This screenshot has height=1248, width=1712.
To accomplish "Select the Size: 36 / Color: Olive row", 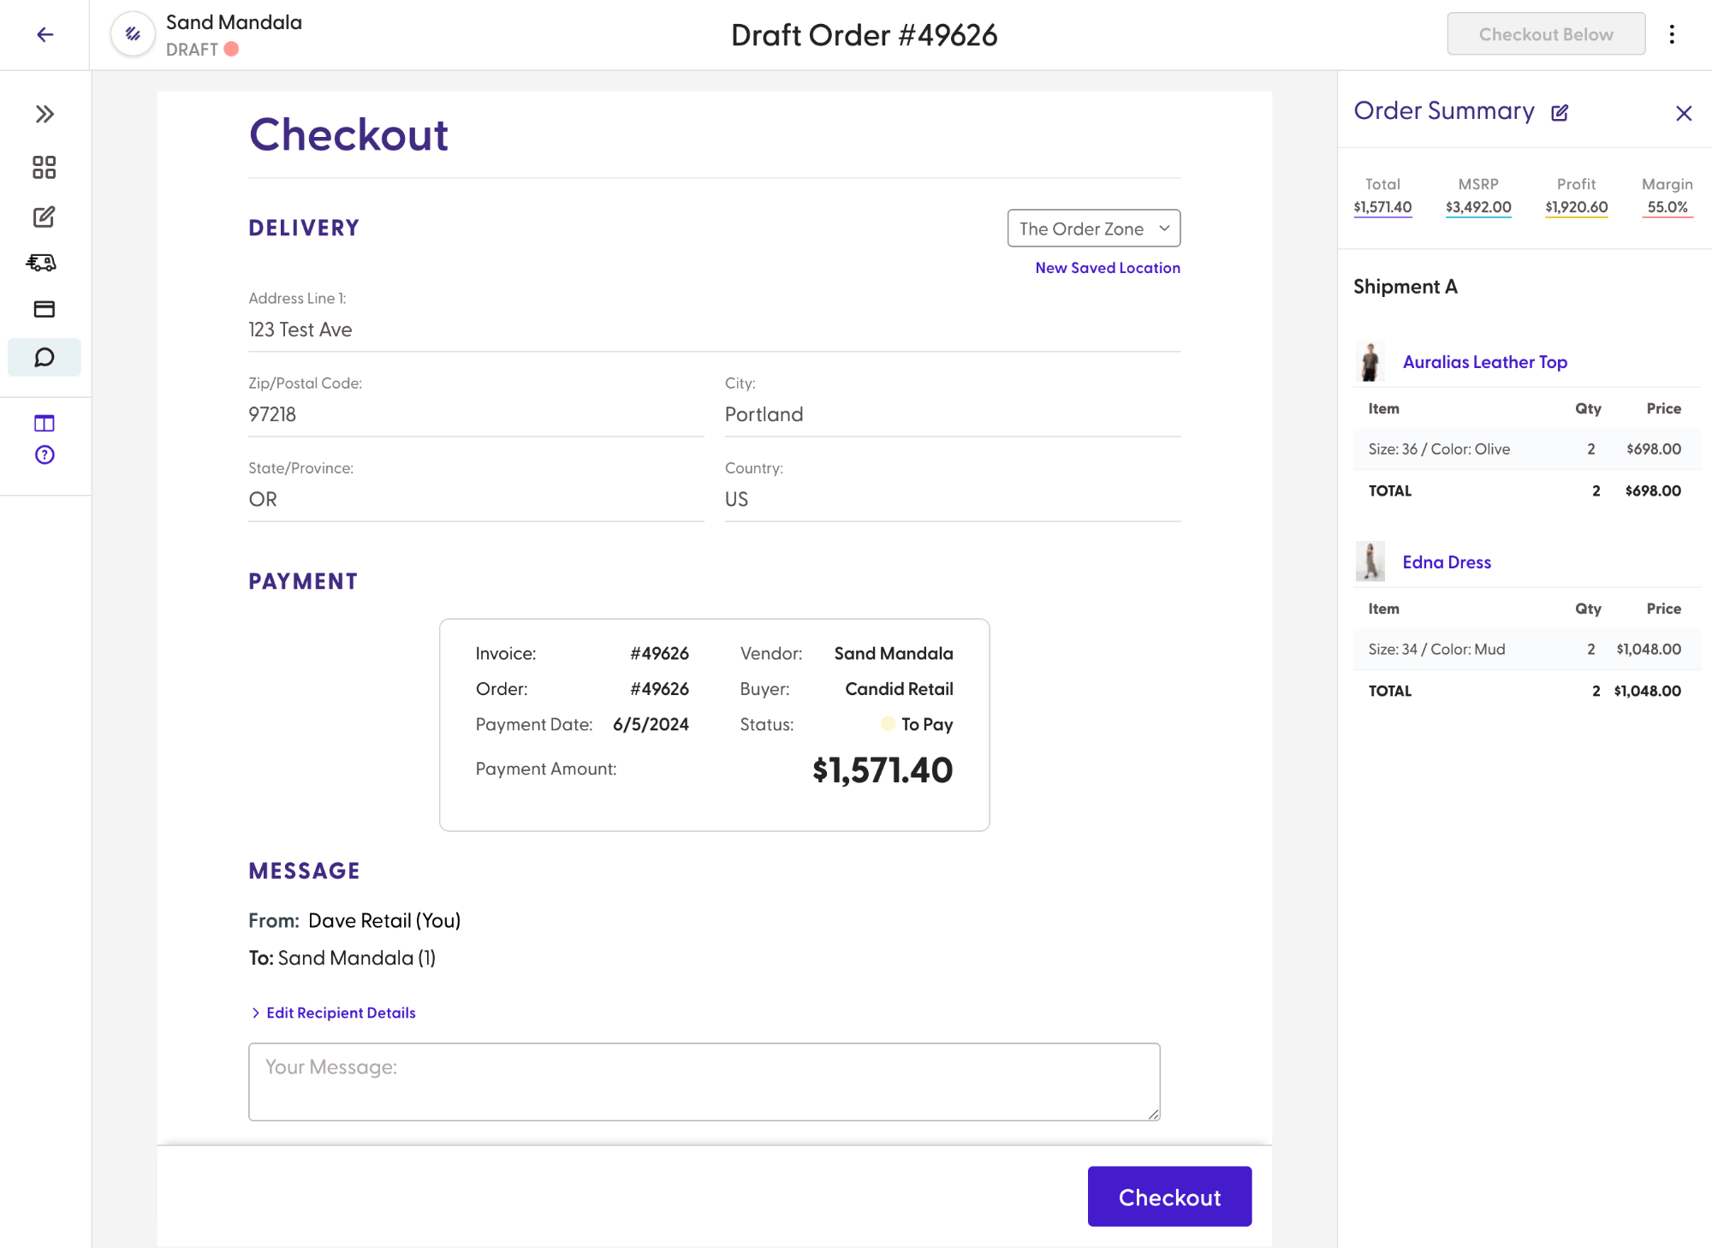I will point(1526,449).
